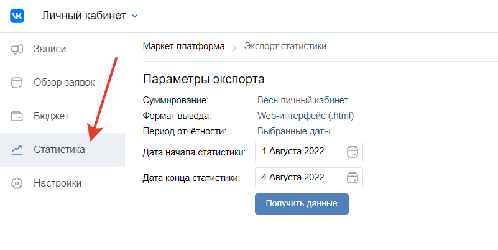Viewport: 498px width, 250px height.
Task: Change output format Web-интерфейс (.html)
Action: [x=305, y=116]
